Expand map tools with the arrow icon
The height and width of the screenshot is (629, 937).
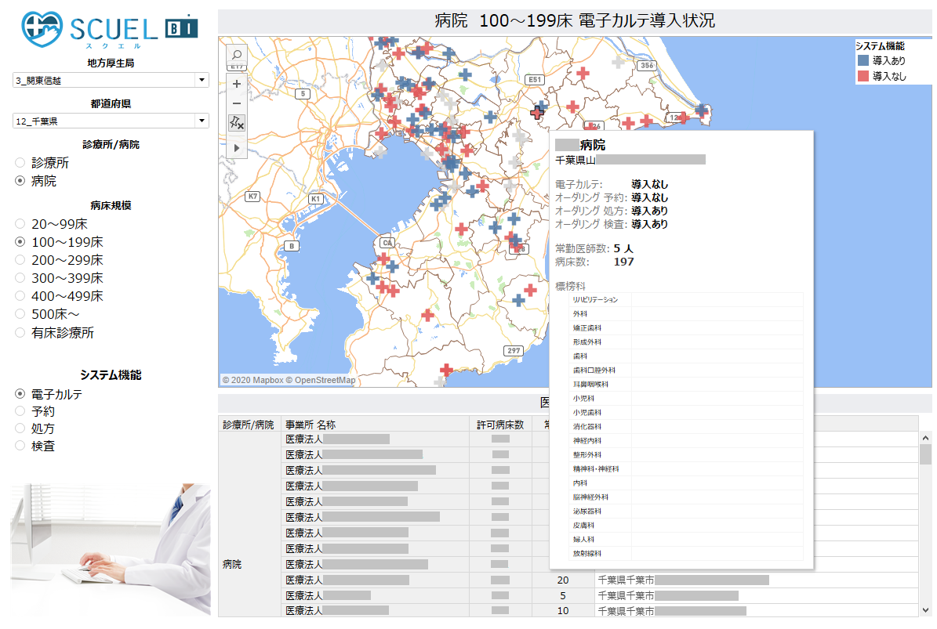pos(236,147)
